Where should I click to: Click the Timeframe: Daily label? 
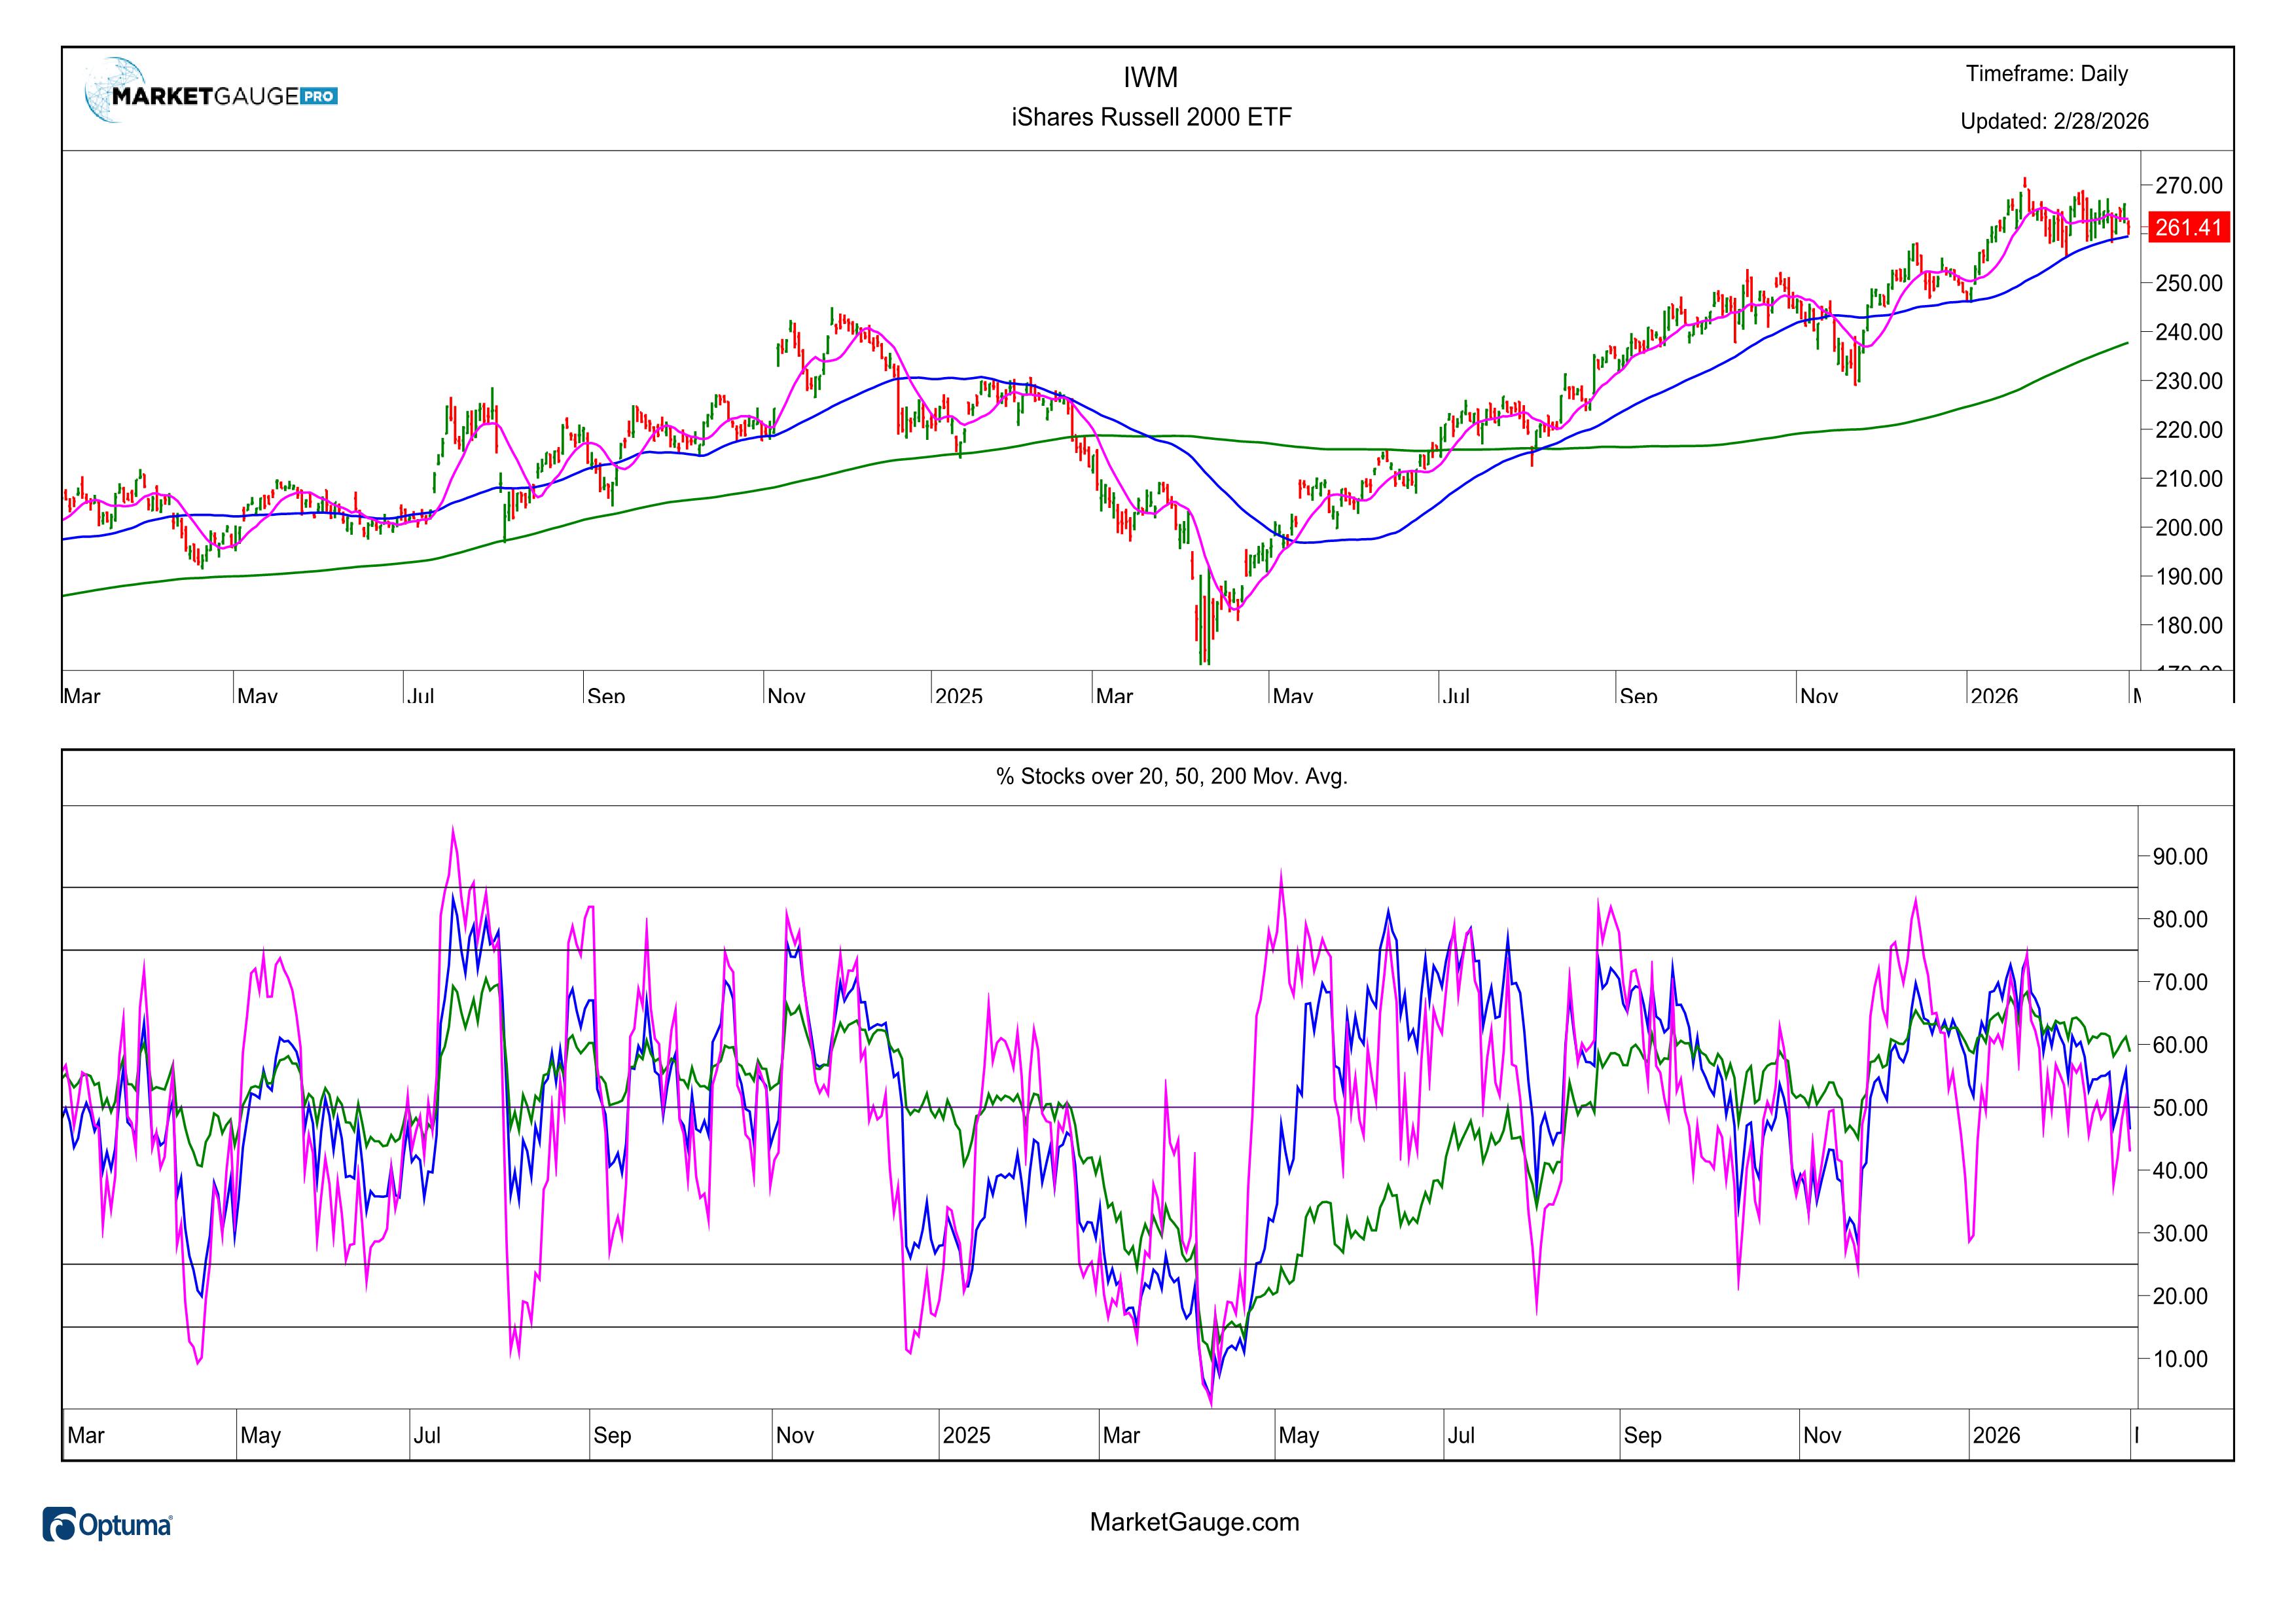pyautogui.click(x=2046, y=74)
